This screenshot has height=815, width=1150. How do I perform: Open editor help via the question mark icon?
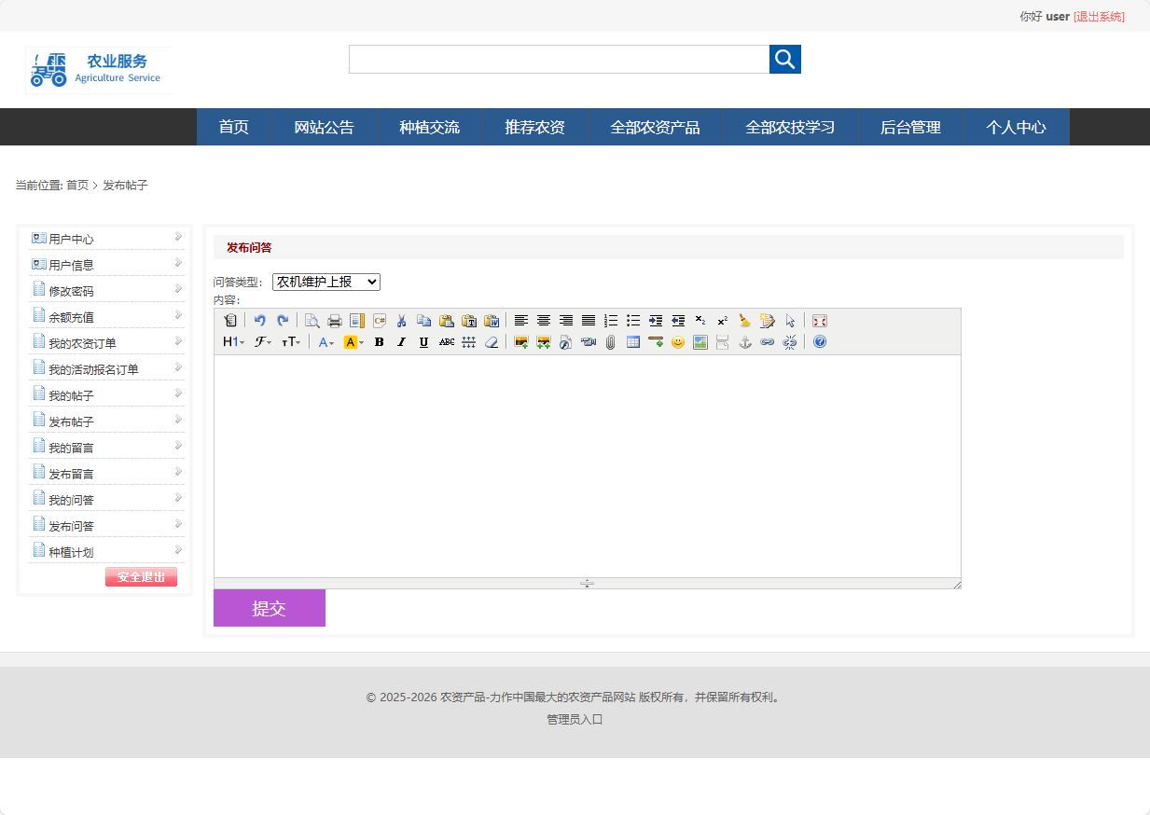(818, 342)
